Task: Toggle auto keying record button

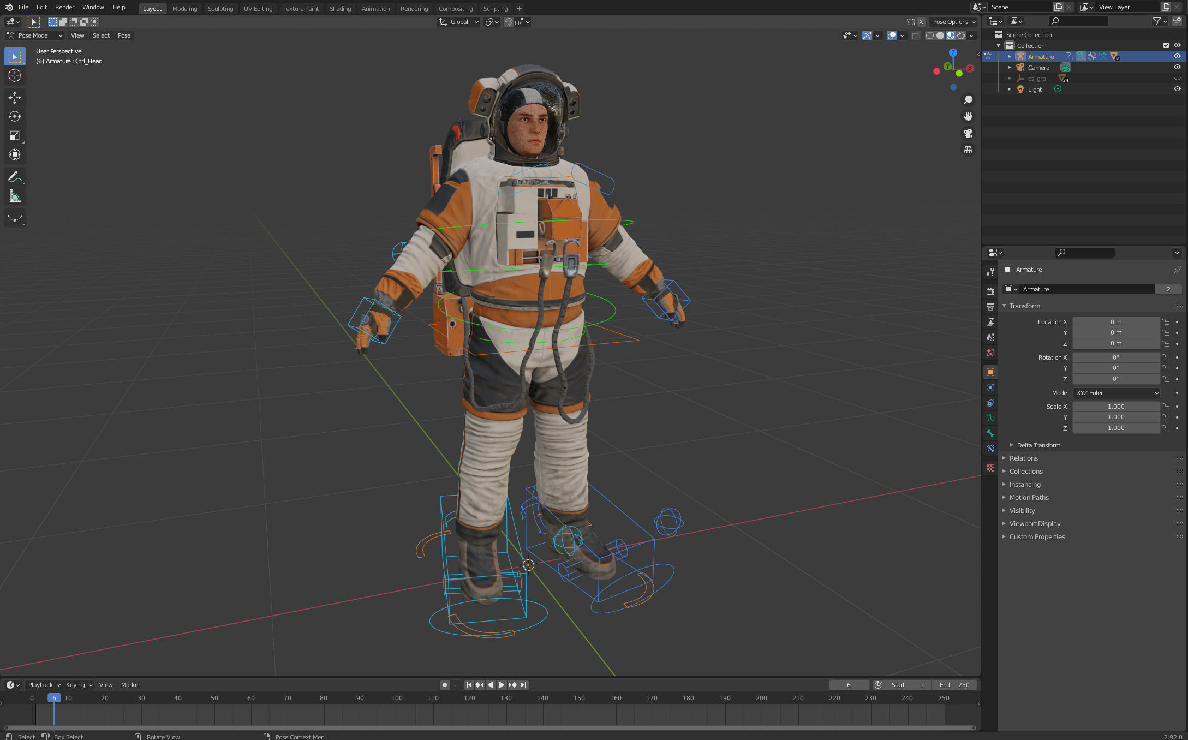Action: click(x=445, y=685)
